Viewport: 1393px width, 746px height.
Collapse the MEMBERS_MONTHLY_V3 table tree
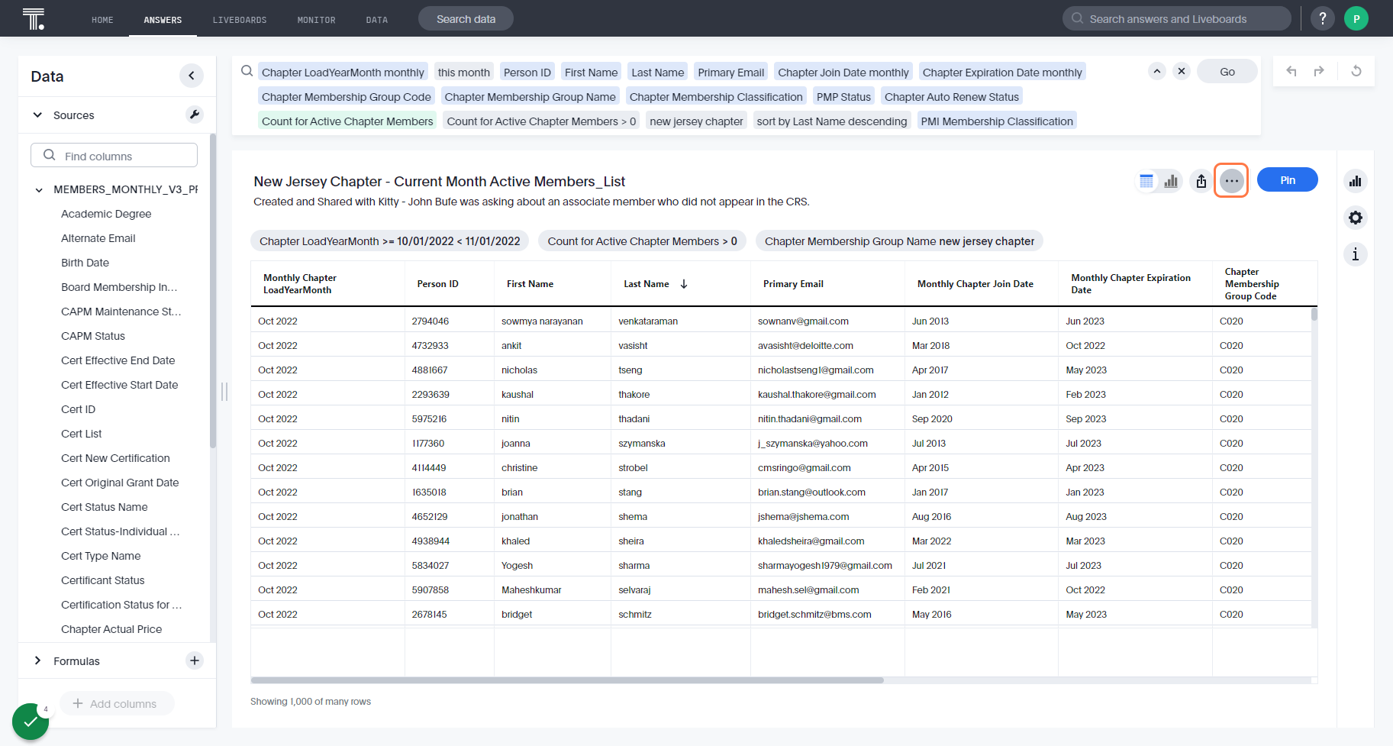pos(39,189)
